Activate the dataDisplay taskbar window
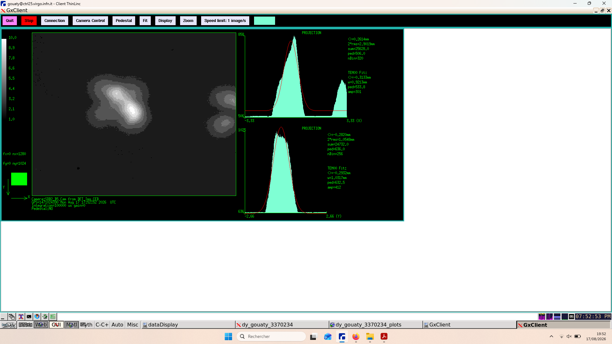Viewport: 612px width, 344px height. tap(188, 325)
